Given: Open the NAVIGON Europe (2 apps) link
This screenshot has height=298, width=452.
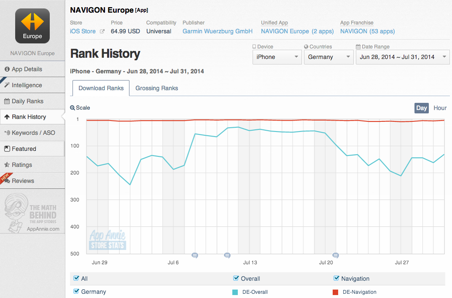Looking at the screenshot, I should coord(297,32).
